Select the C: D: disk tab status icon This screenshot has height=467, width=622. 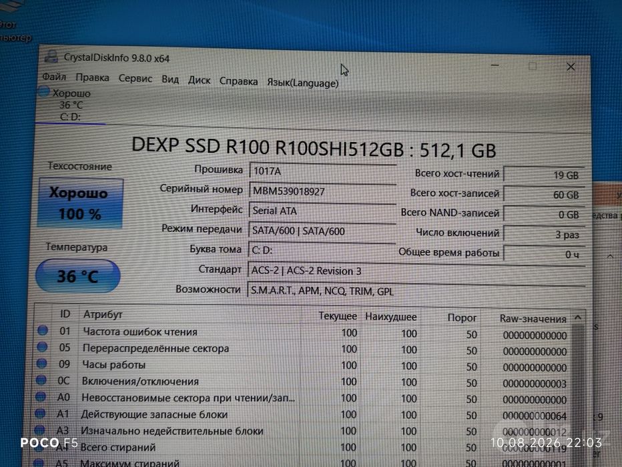(x=43, y=91)
